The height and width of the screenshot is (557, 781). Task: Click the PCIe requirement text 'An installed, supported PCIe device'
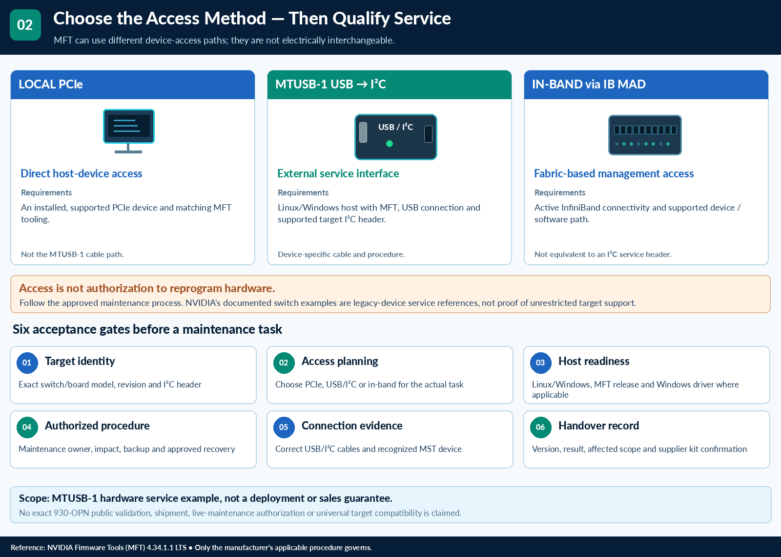coord(126,214)
